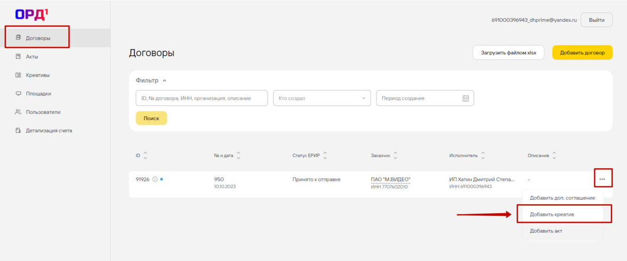Click the ОРД logo

(30, 14)
